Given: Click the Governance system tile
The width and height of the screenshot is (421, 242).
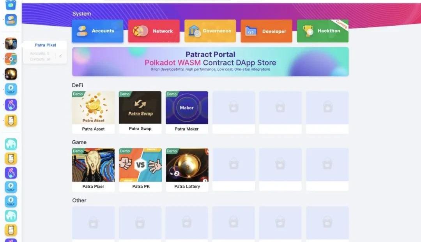Looking at the screenshot, I should pyautogui.click(x=210, y=31).
